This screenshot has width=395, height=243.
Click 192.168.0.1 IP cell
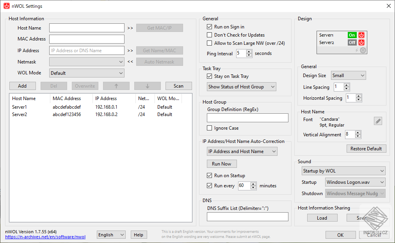106,107
